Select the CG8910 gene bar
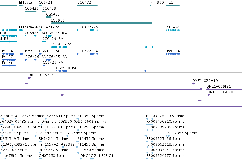The image size is (242, 160). (x=101, y=23)
